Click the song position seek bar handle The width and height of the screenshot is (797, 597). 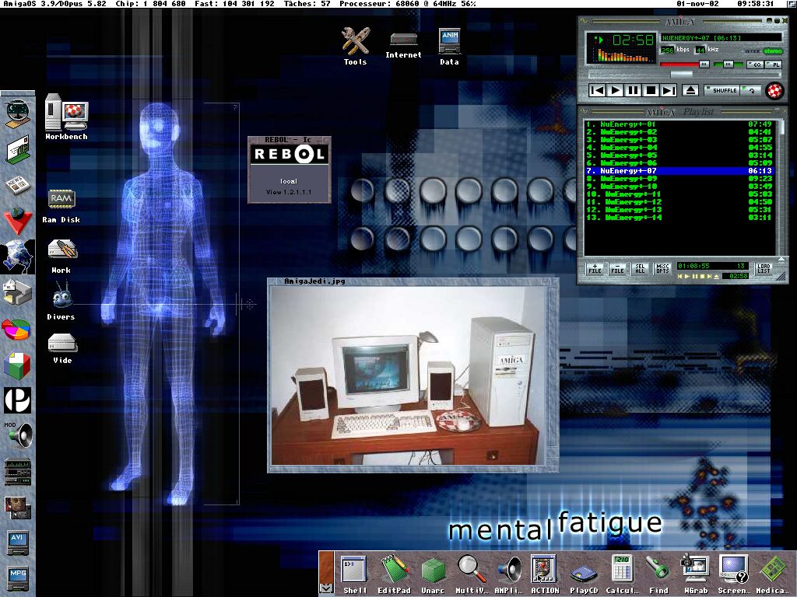point(681,75)
